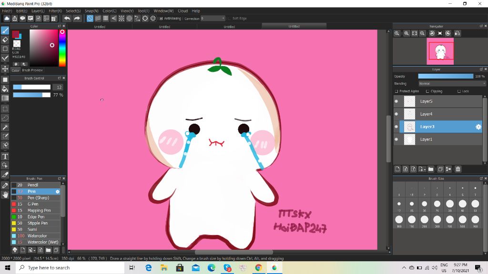This screenshot has width=488, height=274.
Task: Click the layer Opacity slider
Action: pos(445,76)
